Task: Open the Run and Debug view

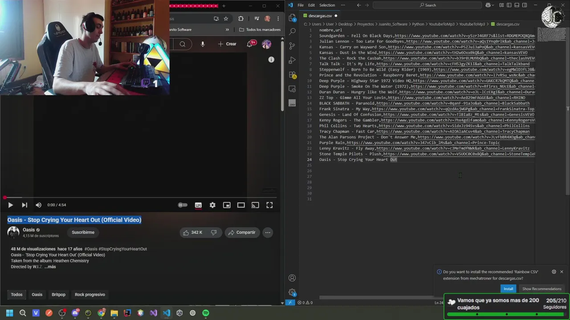Action: click(x=292, y=60)
